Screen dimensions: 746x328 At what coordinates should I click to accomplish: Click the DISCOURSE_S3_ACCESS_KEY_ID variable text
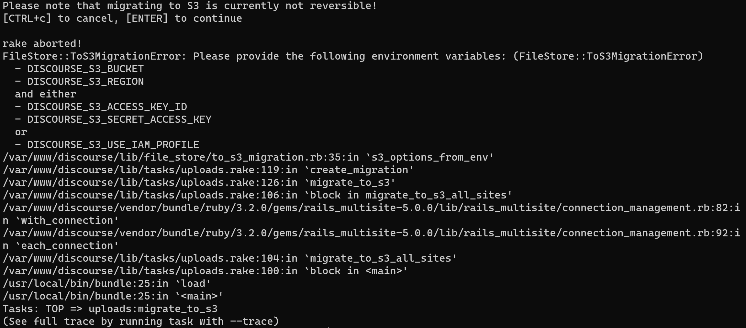tap(107, 107)
